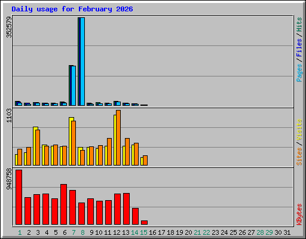The height and width of the screenshot is (239, 306).
Task: Click day label 23 on the x-axis
Action: click(x=216, y=232)
